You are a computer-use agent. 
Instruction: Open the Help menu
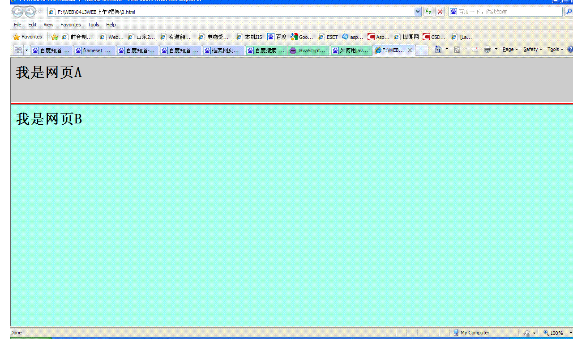pyautogui.click(x=111, y=25)
